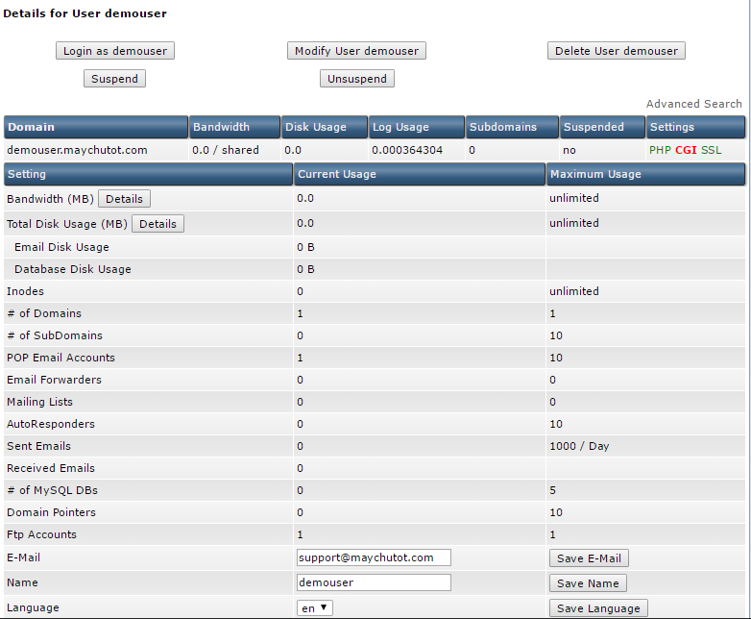This screenshot has height=619, width=751.
Task: Open Modify User demouser
Action: 356,51
